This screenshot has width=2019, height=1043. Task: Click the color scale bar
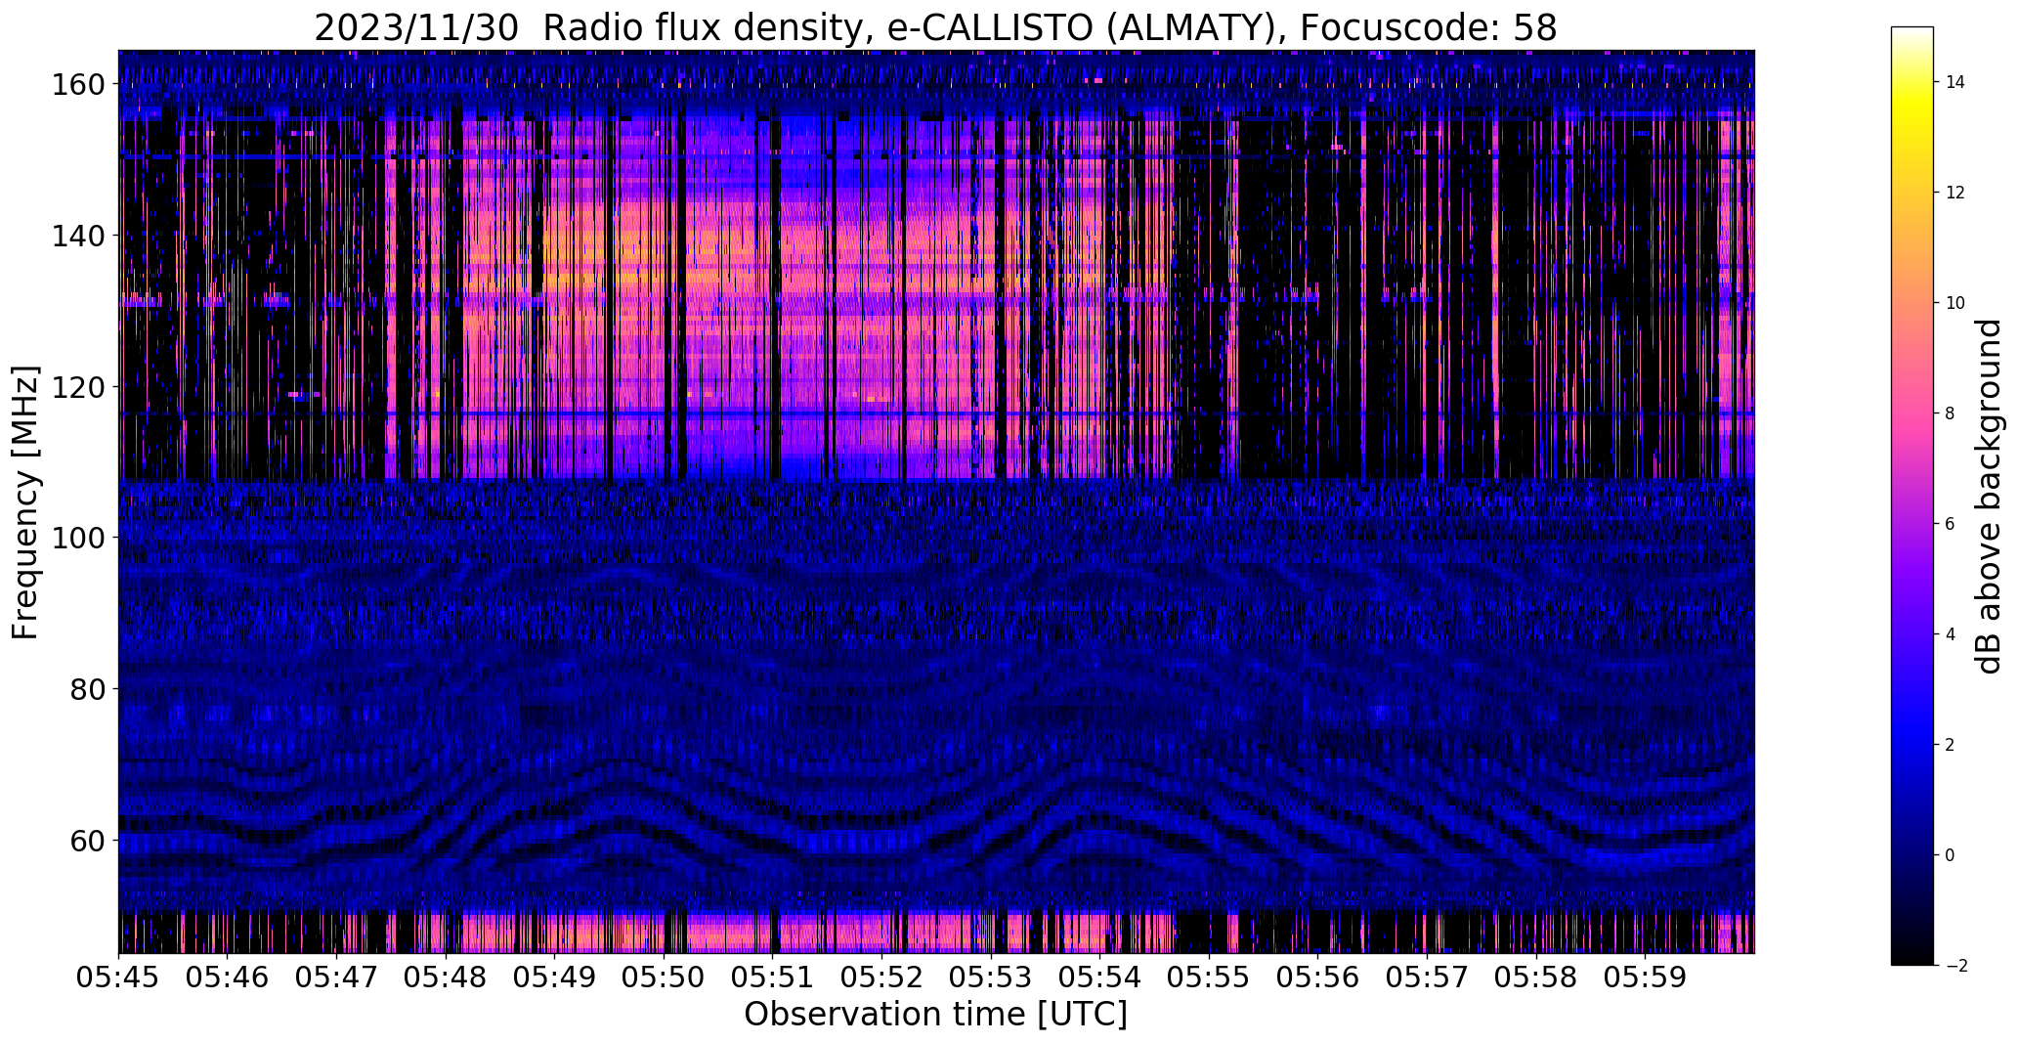1912,497
